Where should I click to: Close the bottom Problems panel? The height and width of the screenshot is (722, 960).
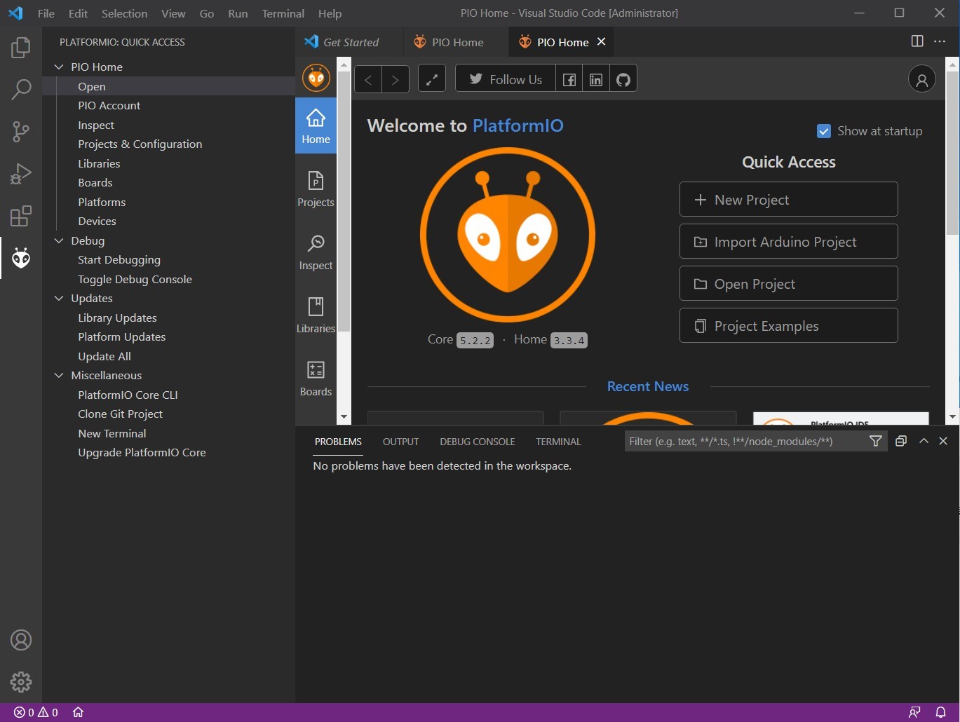(943, 441)
